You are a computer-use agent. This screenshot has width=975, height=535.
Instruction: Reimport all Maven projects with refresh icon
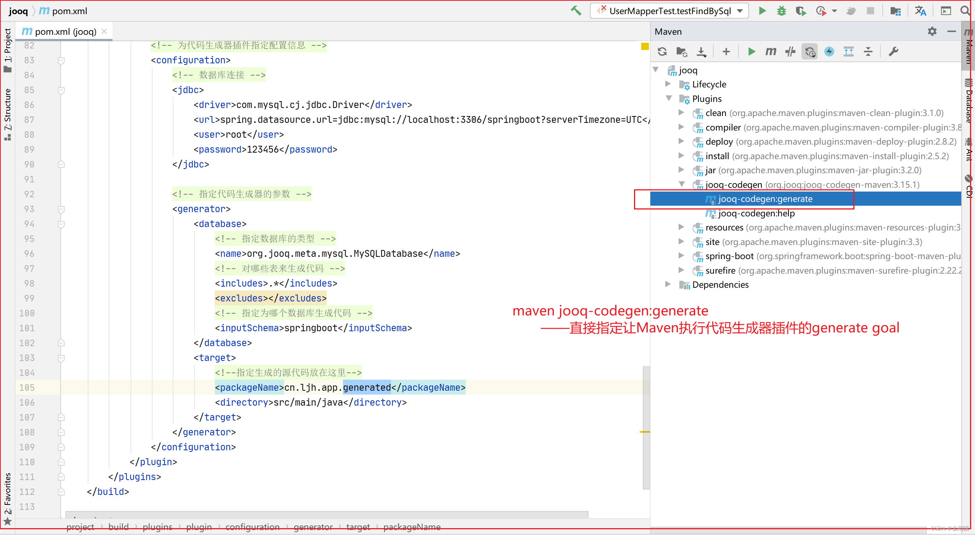pyautogui.click(x=662, y=52)
